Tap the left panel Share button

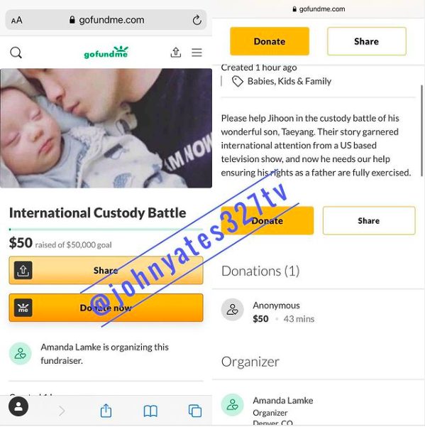click(x=106, y=270)
